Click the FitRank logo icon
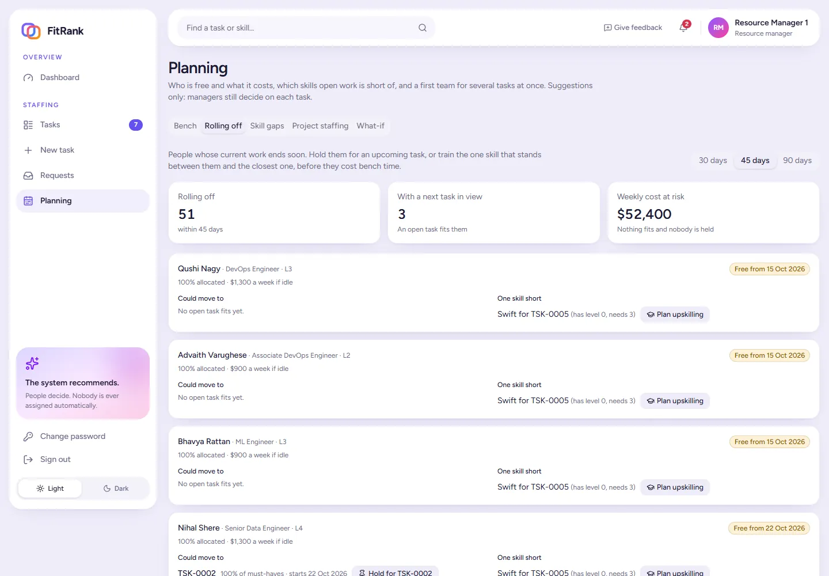Screen dimensions: 829x576 (31, 31)
